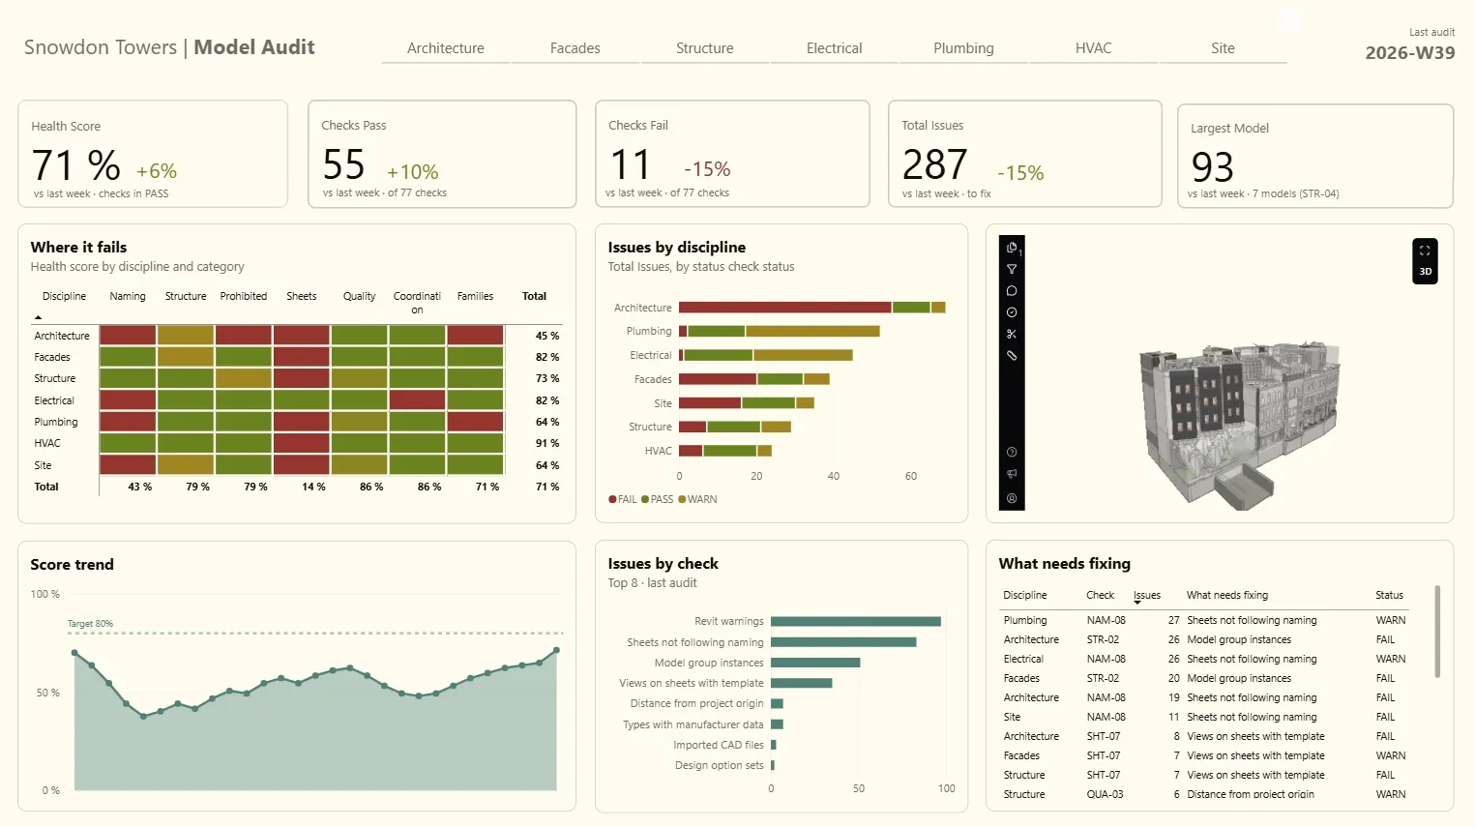This screenshot has height=827, width=1475.
Task: Click the last data point on score trend
Action: click(556, 650)
